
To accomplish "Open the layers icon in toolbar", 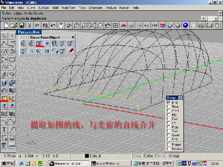I will tap(162, 25).
